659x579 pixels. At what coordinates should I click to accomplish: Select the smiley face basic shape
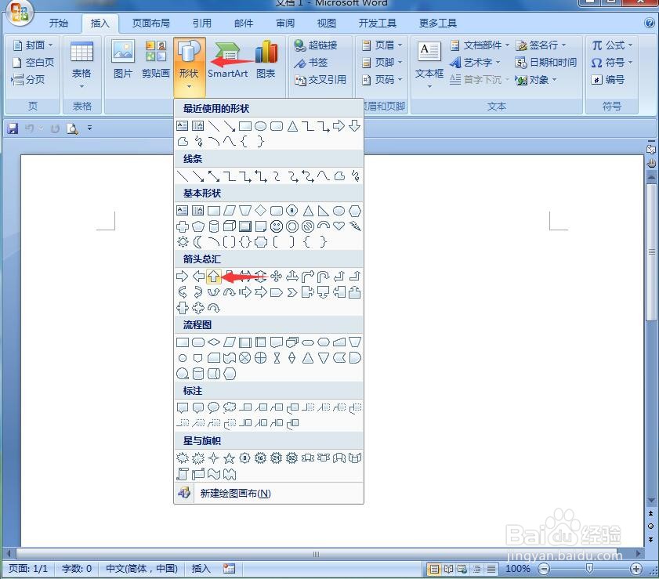pyautogui.click(x=276, y=226)
